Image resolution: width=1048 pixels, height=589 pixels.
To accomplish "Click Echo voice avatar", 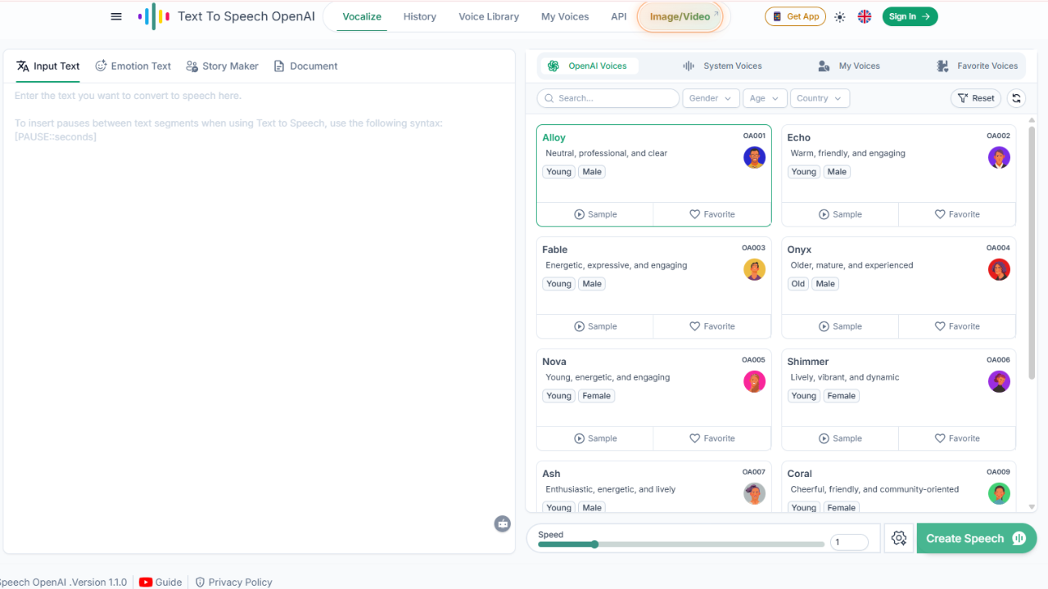I will coord(1000,157).
